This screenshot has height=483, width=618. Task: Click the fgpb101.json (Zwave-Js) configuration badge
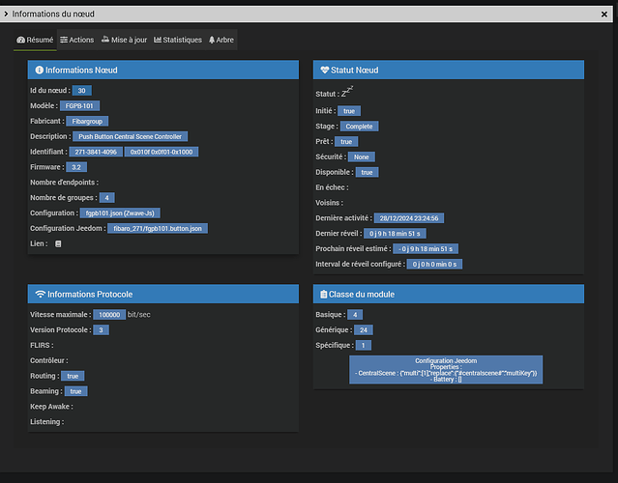point(120,213)
